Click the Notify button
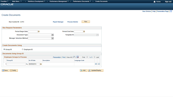Viewport: 173px width, 97px height. tap(14, 70)
